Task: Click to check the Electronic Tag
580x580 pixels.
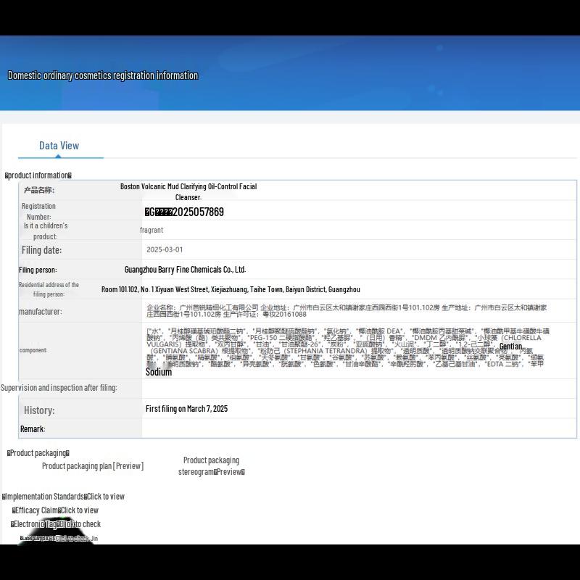Action: [56, 524]
